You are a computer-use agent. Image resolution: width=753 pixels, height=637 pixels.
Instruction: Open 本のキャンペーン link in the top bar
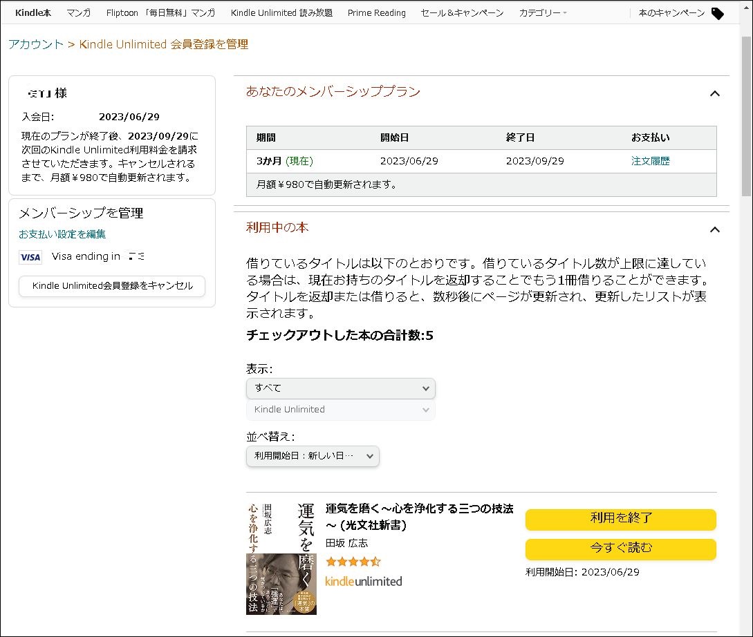click(x=671, y=13)
